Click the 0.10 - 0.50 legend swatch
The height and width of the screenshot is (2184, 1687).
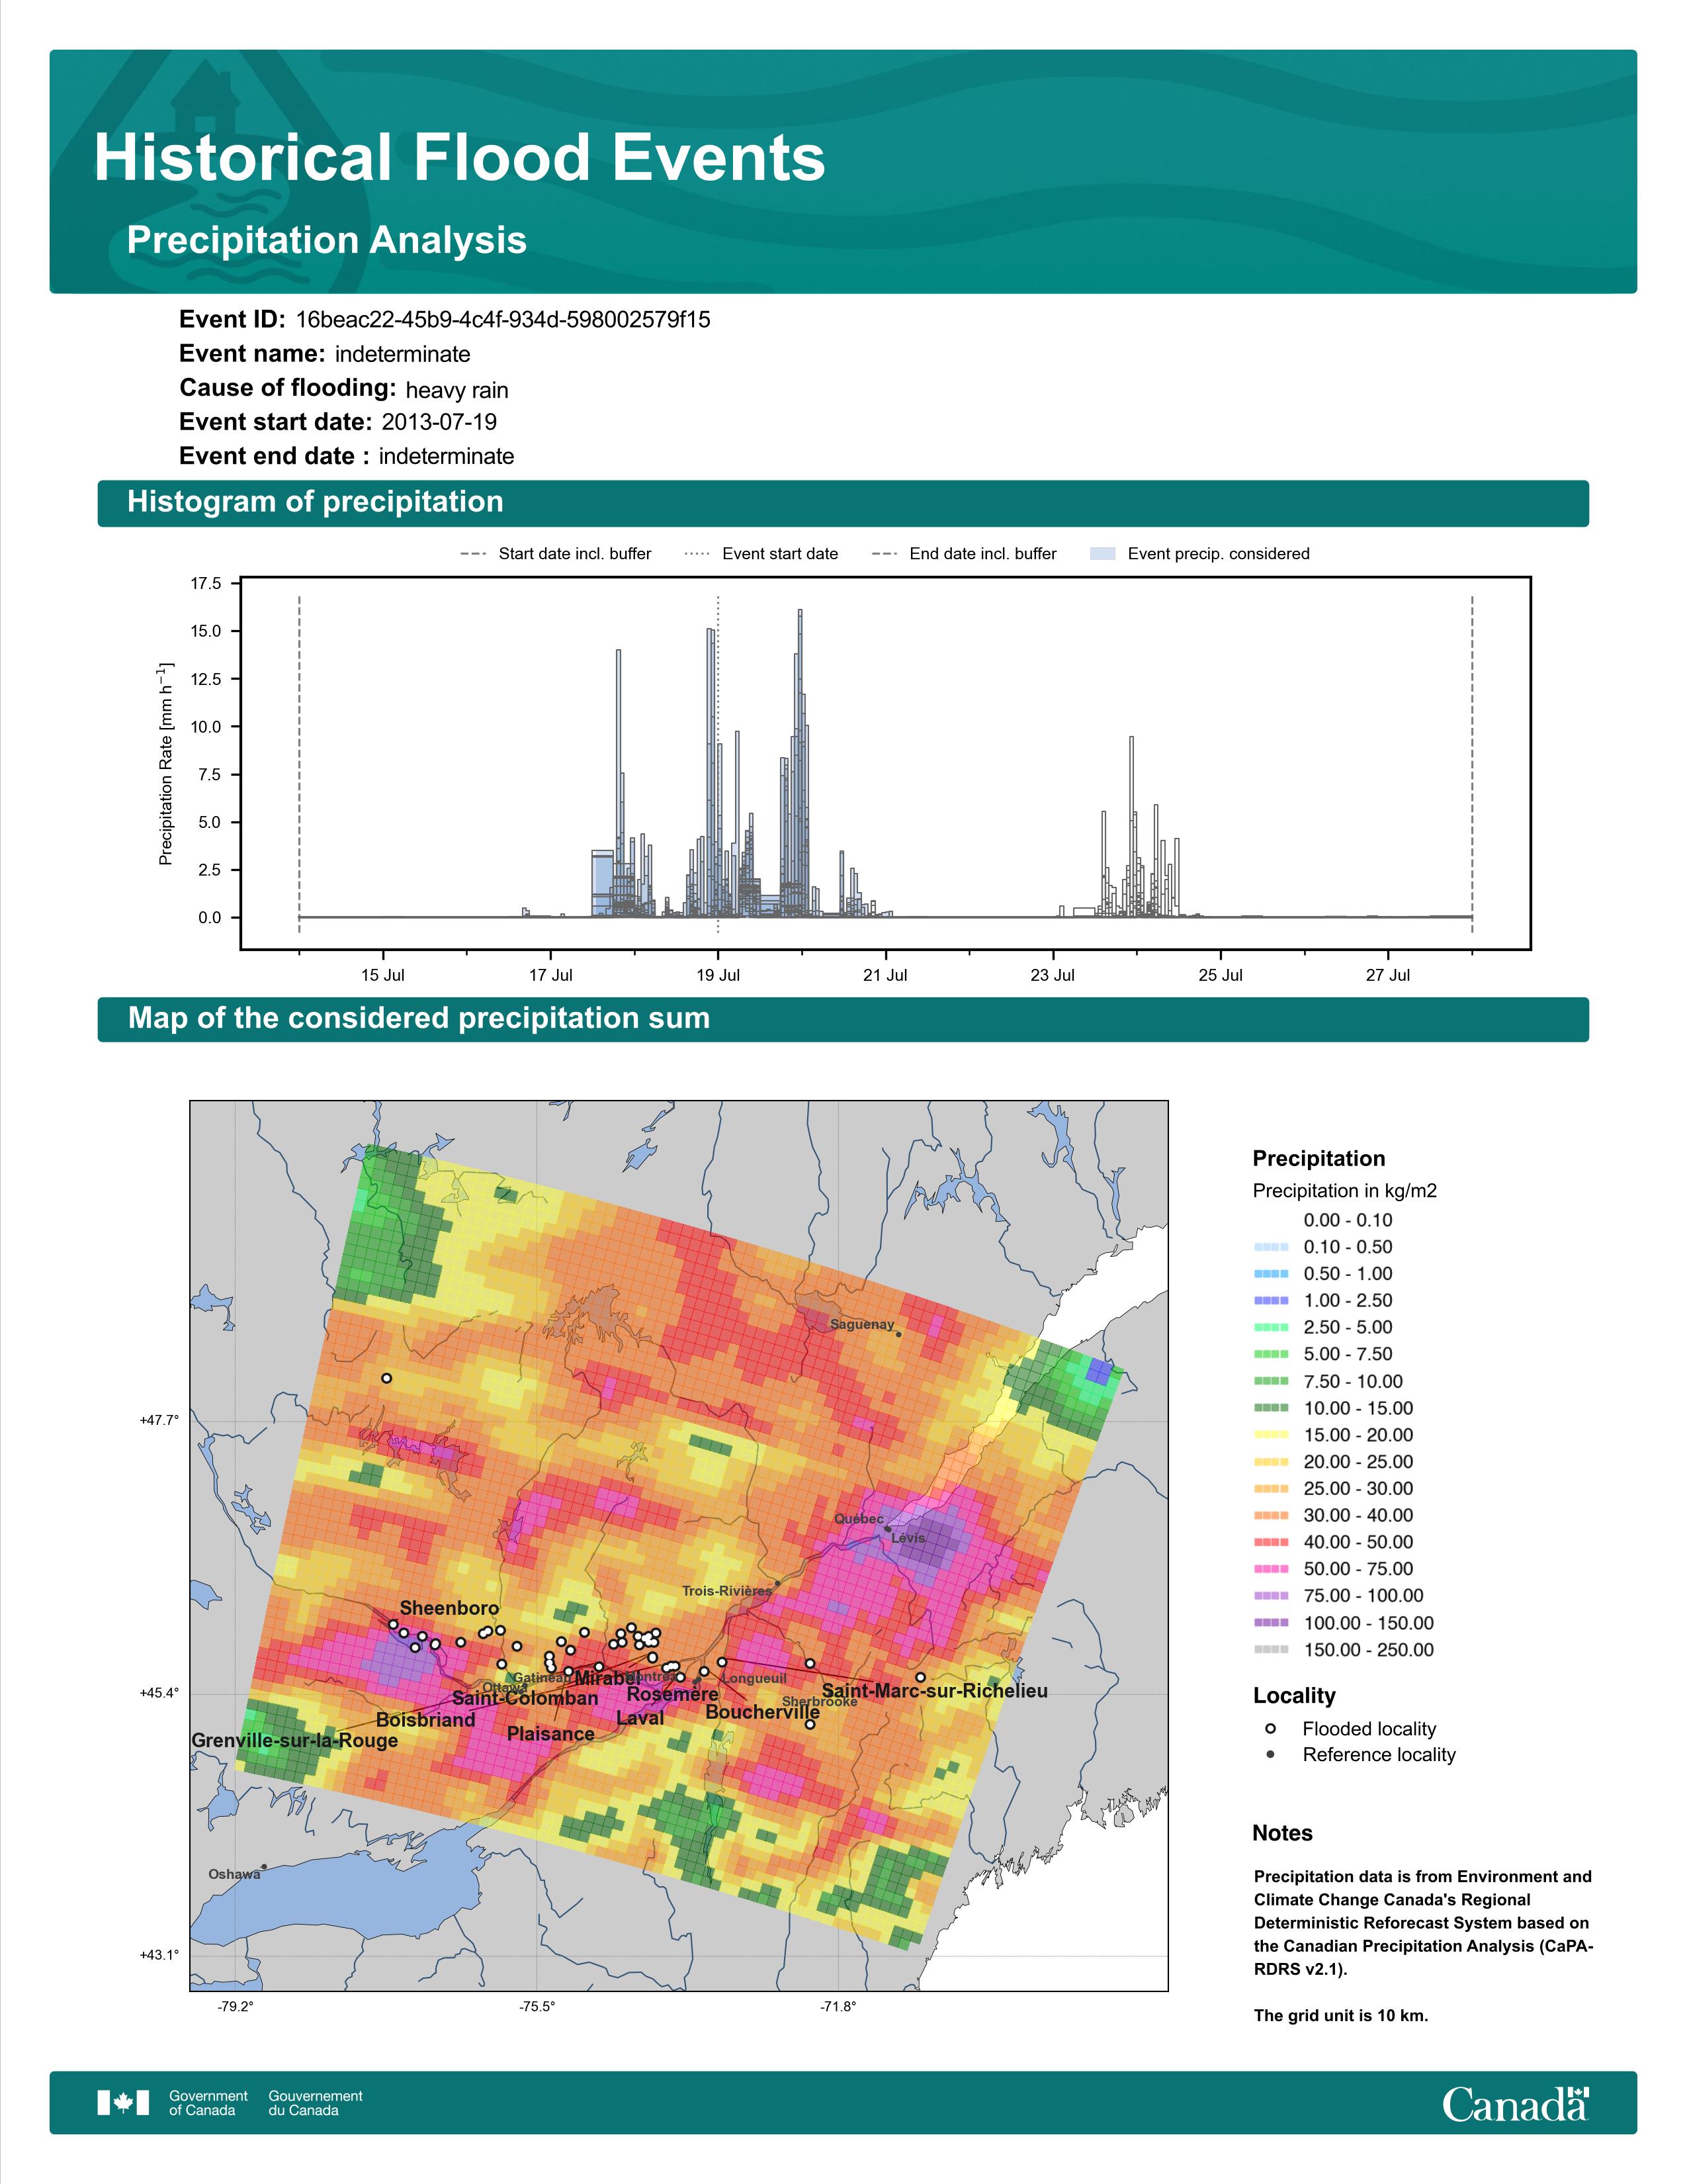(1270, 1247)
